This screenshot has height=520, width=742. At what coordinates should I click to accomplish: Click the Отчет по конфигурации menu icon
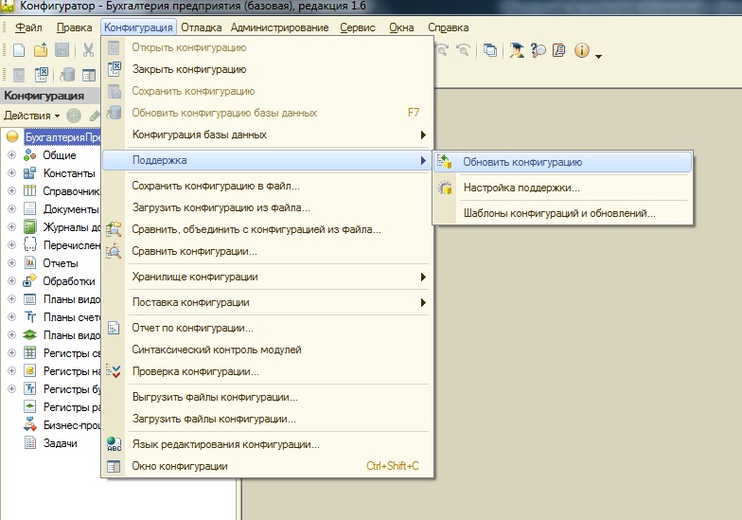click(114, 328)
